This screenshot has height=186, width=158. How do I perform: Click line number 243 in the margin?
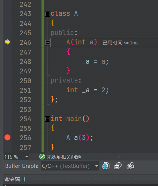(25, 14)
